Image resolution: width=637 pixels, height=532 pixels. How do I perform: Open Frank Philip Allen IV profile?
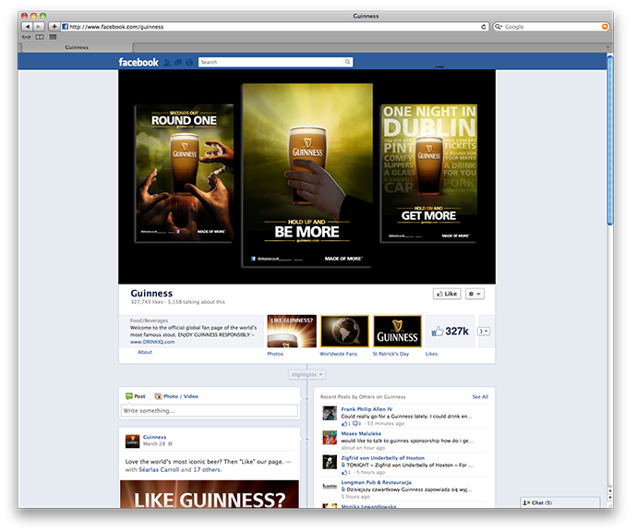[367, 409]
